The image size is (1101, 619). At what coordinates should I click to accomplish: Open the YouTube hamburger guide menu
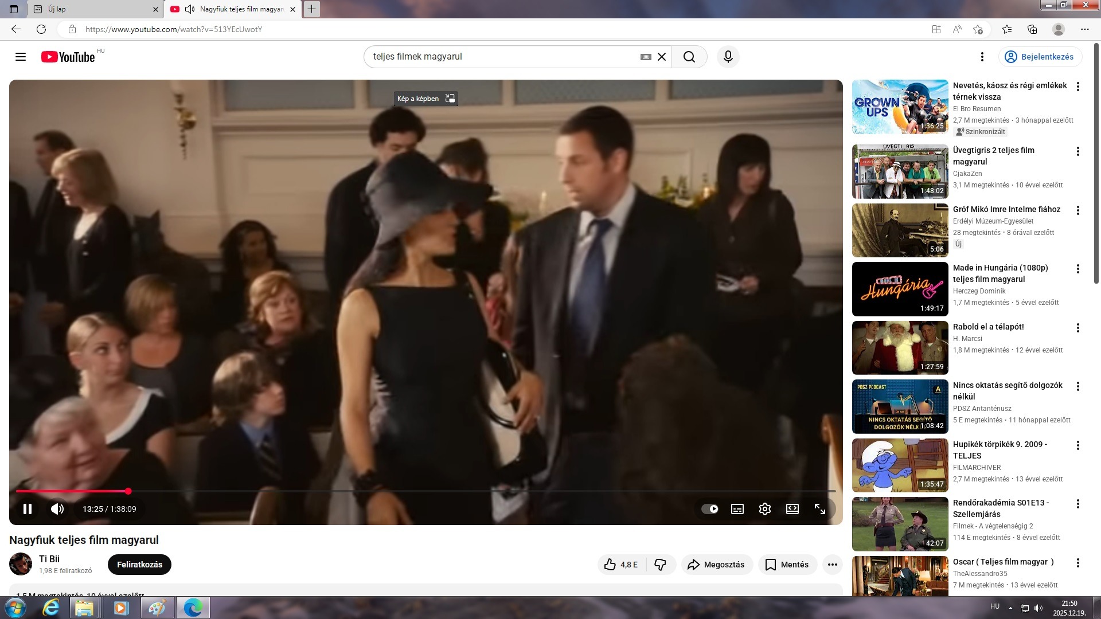pos(21,57)
